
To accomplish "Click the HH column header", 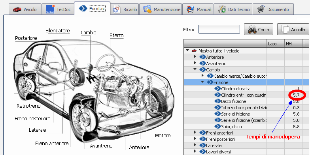I will (x=293, y=44).
